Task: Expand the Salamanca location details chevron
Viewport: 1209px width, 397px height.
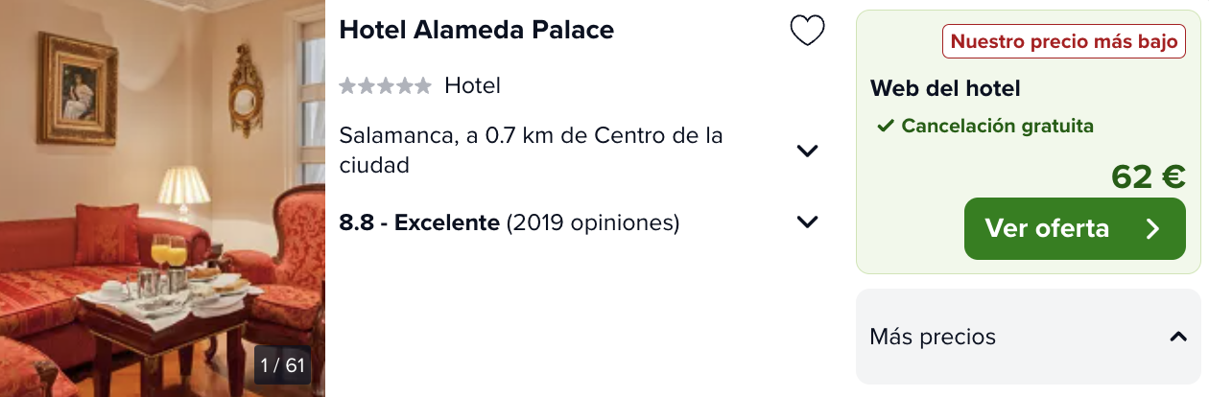Action: point(808,151)
